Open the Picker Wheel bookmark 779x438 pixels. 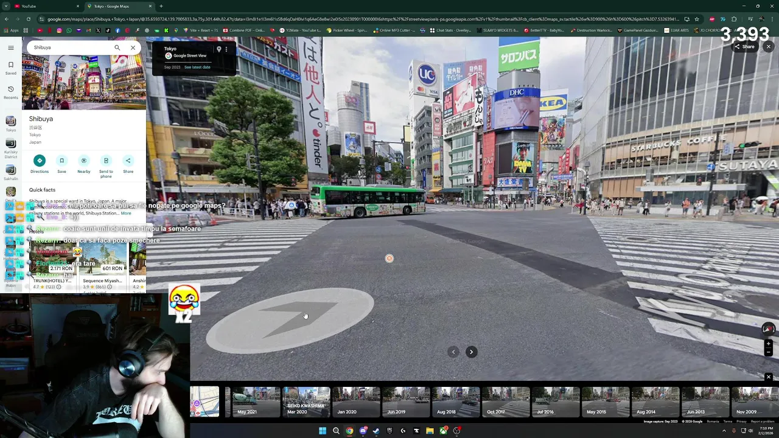[347, 30]
